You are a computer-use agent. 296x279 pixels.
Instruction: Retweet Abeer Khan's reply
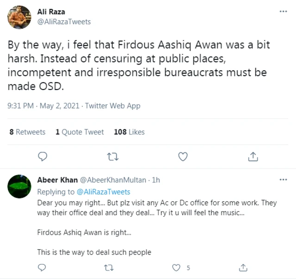[110, 267]
